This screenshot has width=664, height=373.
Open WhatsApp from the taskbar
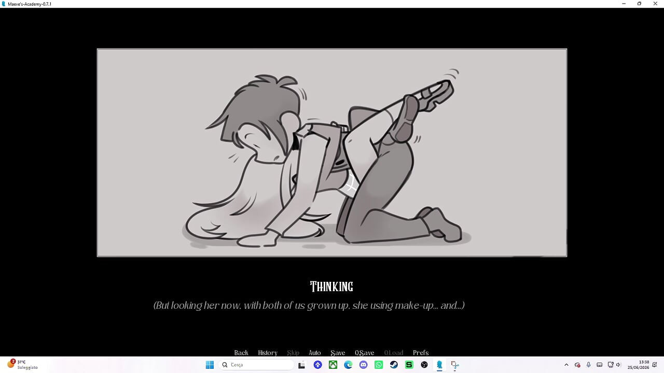tap(379, 365)
